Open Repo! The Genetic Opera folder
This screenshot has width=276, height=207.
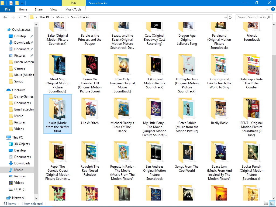tap(57, 161)
